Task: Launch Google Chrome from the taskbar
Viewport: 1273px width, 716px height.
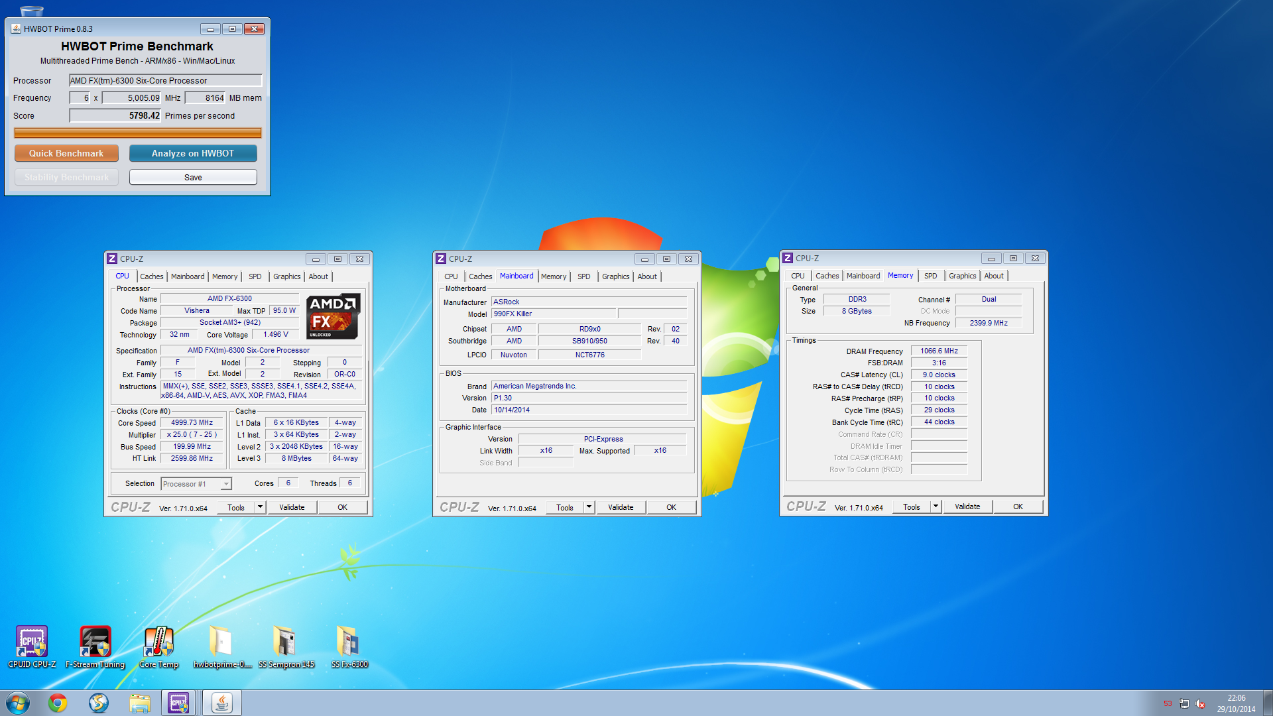Action: coord(58,703)
